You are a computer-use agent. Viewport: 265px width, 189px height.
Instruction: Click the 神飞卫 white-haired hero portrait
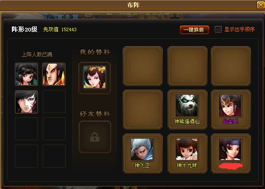click(142, 149)
